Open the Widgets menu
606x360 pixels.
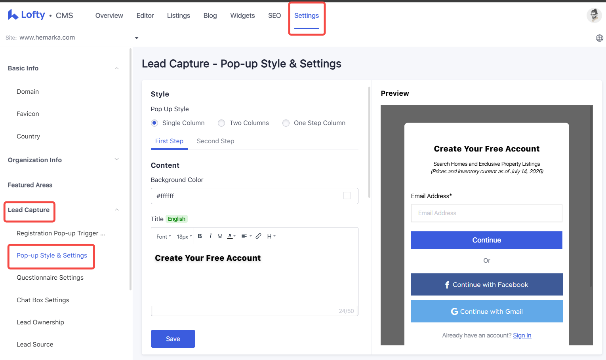click(x=242, y=15)
